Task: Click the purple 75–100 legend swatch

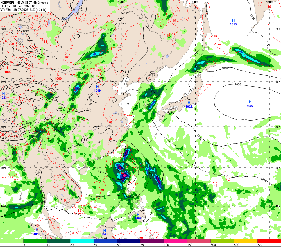Action: [152, 241]
